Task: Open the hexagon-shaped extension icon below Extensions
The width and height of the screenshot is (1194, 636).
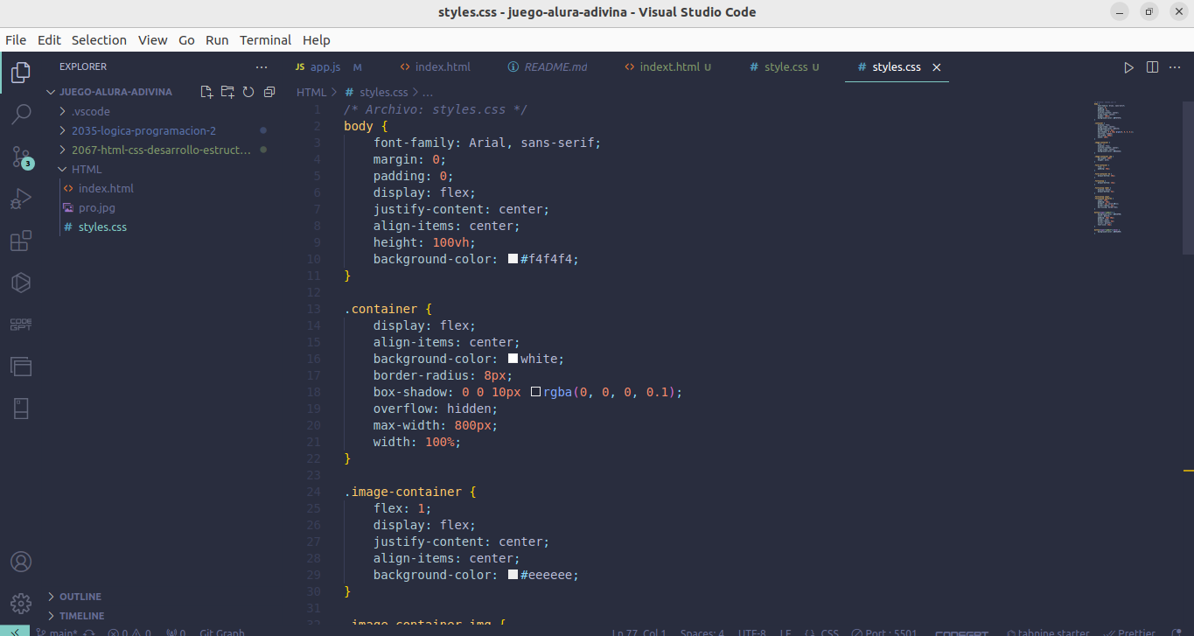Action: (20, 283)
